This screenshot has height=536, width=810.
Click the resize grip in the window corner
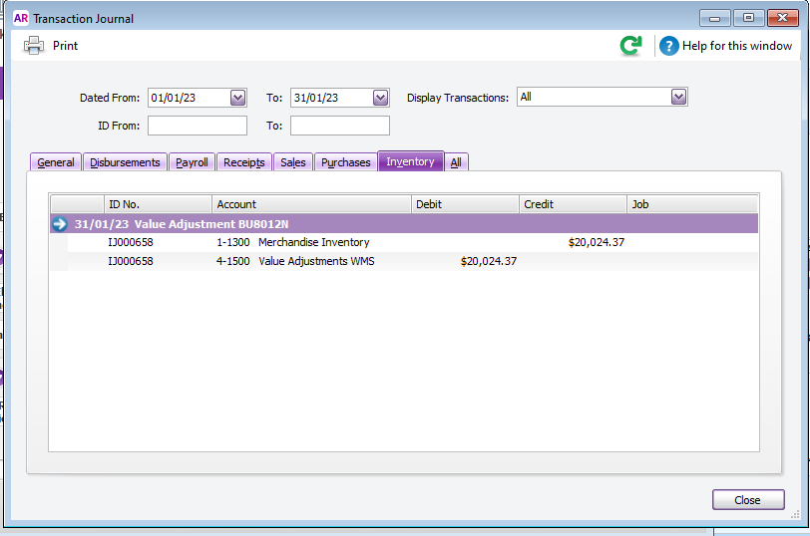[796, 514]
